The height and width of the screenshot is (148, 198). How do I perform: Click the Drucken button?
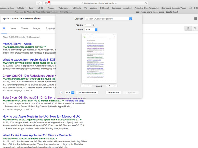click(x=131, y=93)
